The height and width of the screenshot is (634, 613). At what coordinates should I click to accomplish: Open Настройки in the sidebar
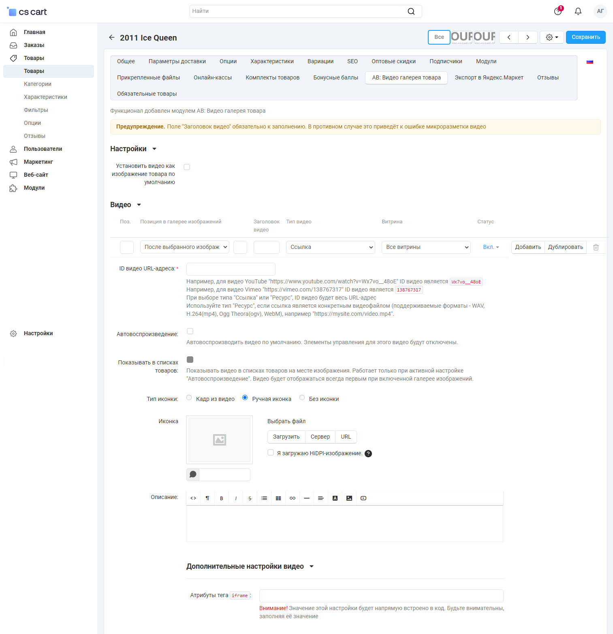(x=38, y=333)
